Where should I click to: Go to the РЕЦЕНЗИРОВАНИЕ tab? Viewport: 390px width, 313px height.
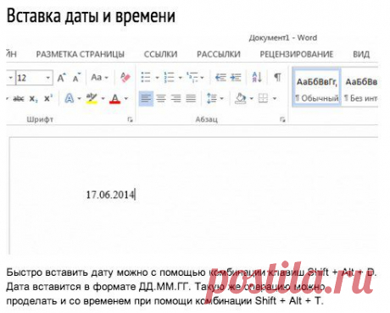[x=297, y=54]
